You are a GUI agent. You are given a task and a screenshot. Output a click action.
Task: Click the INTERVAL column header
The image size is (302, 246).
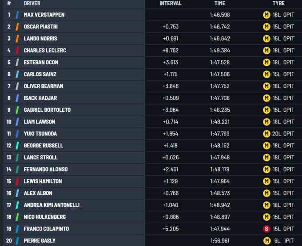coord(171,3)
